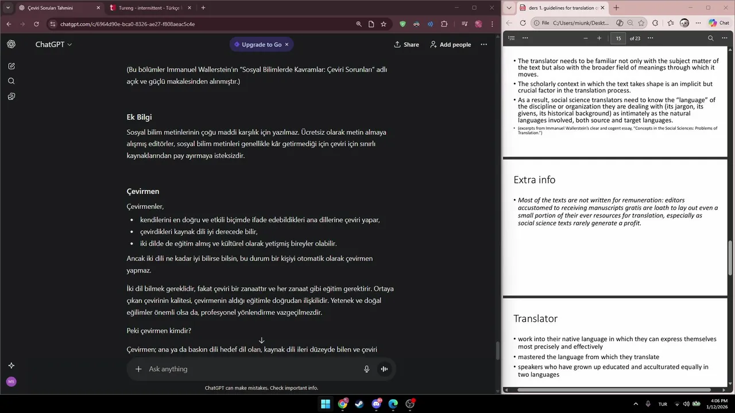
Task: Open Chrome zoom magnifier icon in address bar
Action: point(359,24)
